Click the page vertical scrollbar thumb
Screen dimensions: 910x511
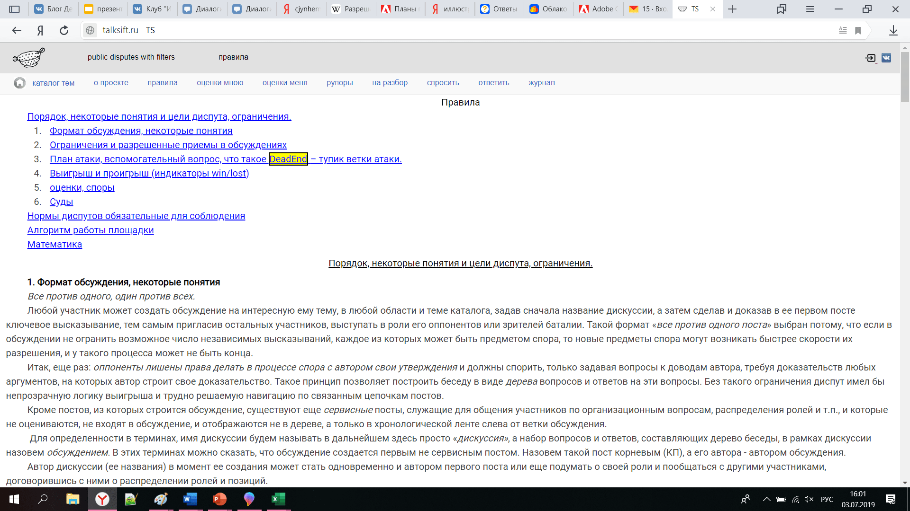click(x=905, y=78)
